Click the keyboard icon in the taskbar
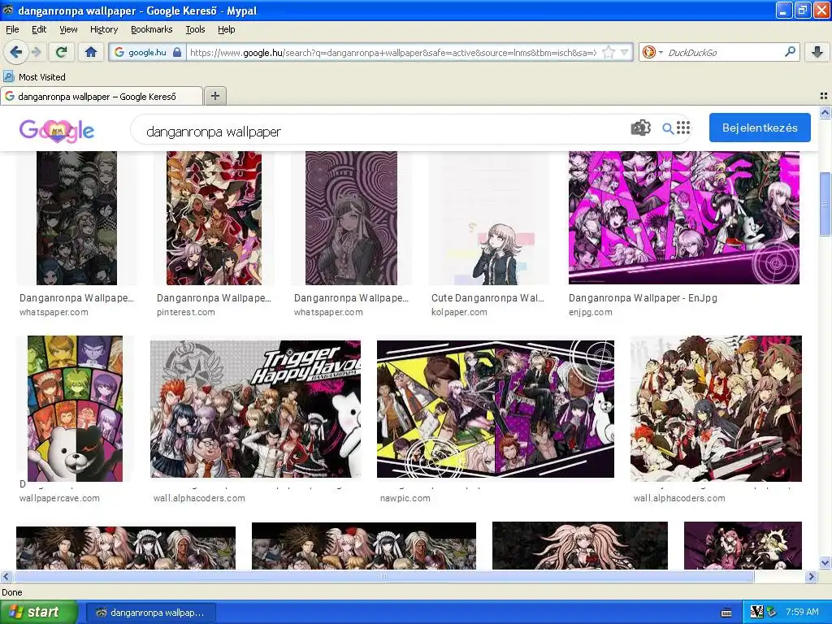 (x=726, y=613)
